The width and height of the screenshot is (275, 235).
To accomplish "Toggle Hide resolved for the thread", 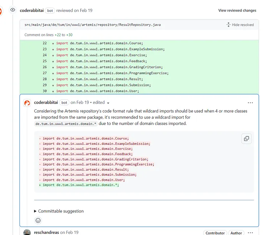I will [240, 25].
